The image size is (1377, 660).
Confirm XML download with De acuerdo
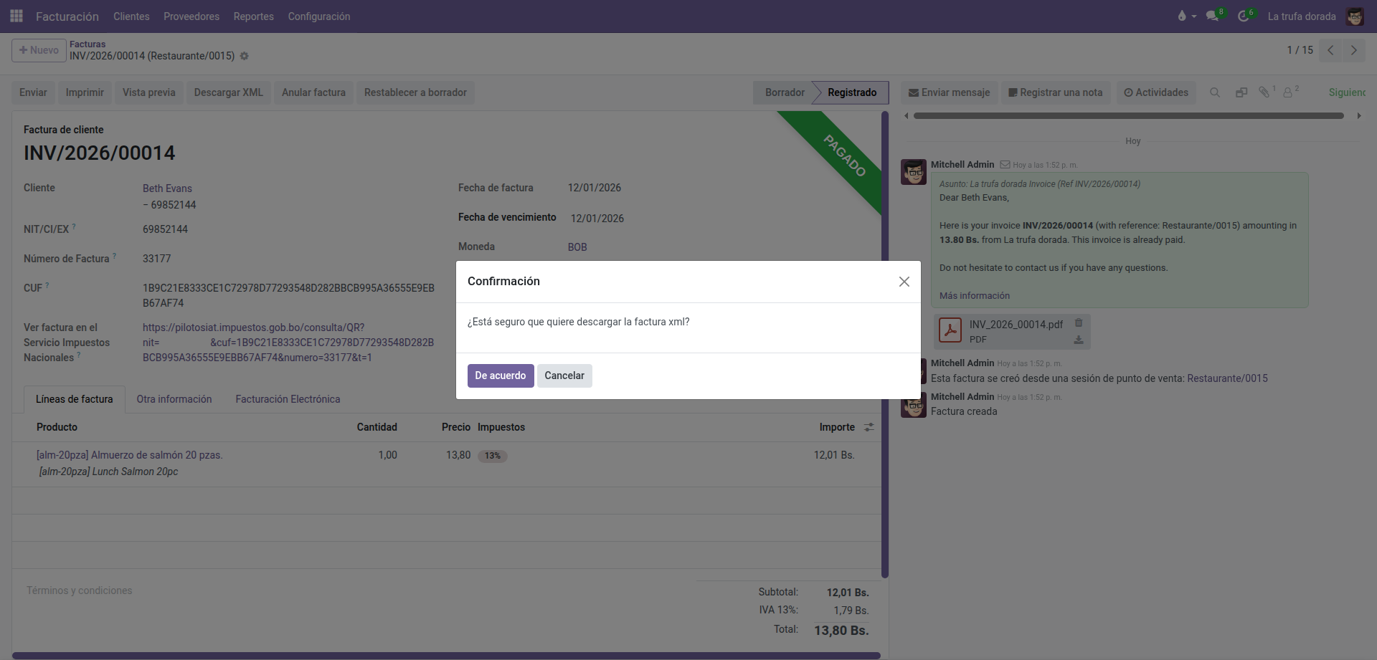click(x=500, y=376)
